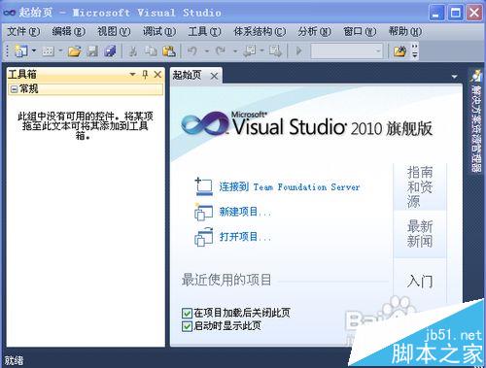
Task: Open the 调试 menu
Action: click(159, 31)
